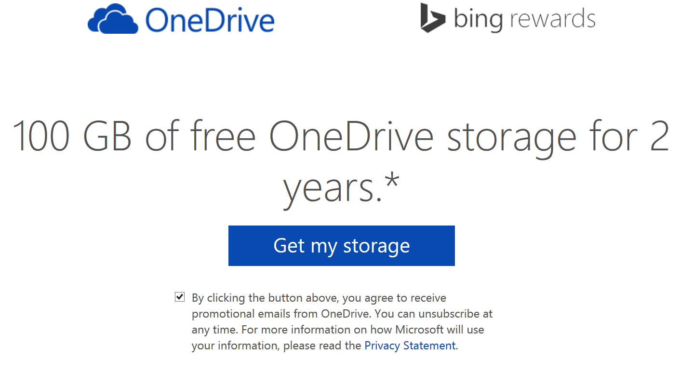The height and width of the screenshot is (386, 693).
Task: Click the blue cloud in the OneDrive logo
Action: click(112, 19)
